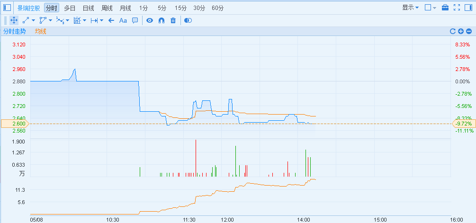Switch to the 1分 interval tab
This screenshot has height=223, width=476.
click(144, 8)
